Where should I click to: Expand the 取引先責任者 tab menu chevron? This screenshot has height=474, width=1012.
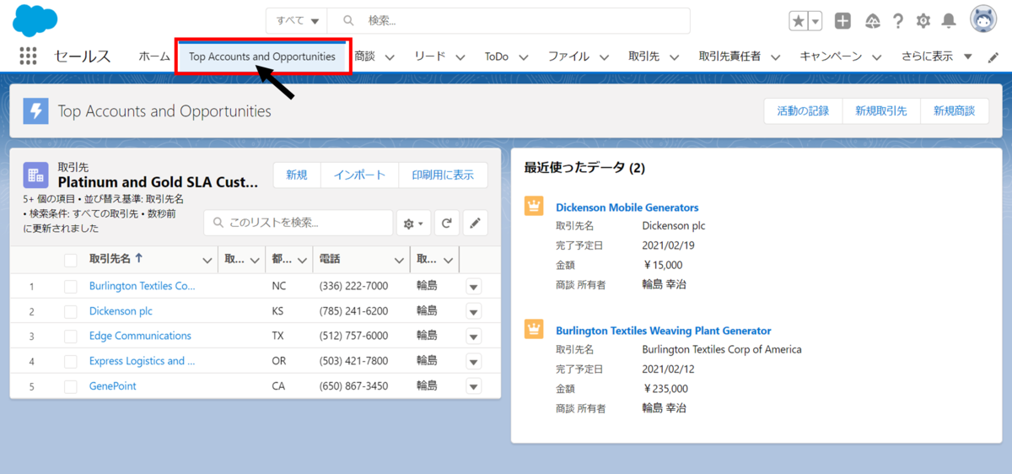click(775, 57)
